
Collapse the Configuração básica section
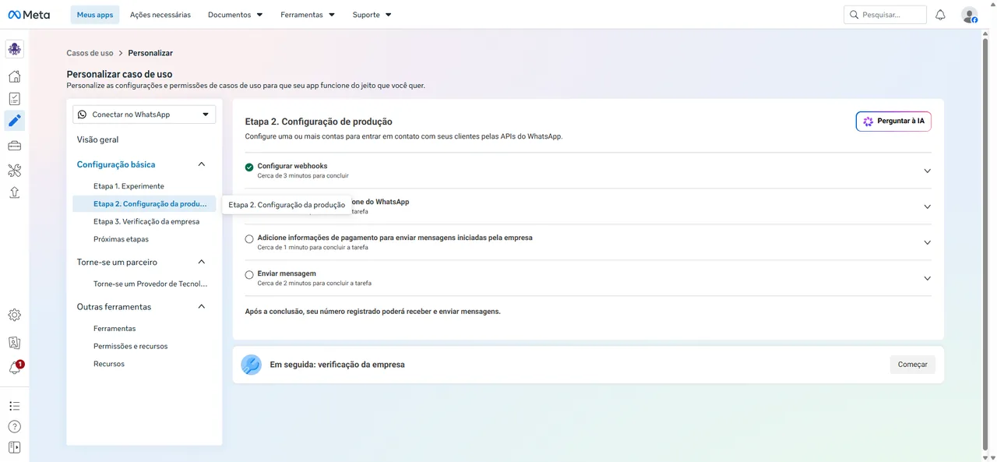(x=202, y=164)
